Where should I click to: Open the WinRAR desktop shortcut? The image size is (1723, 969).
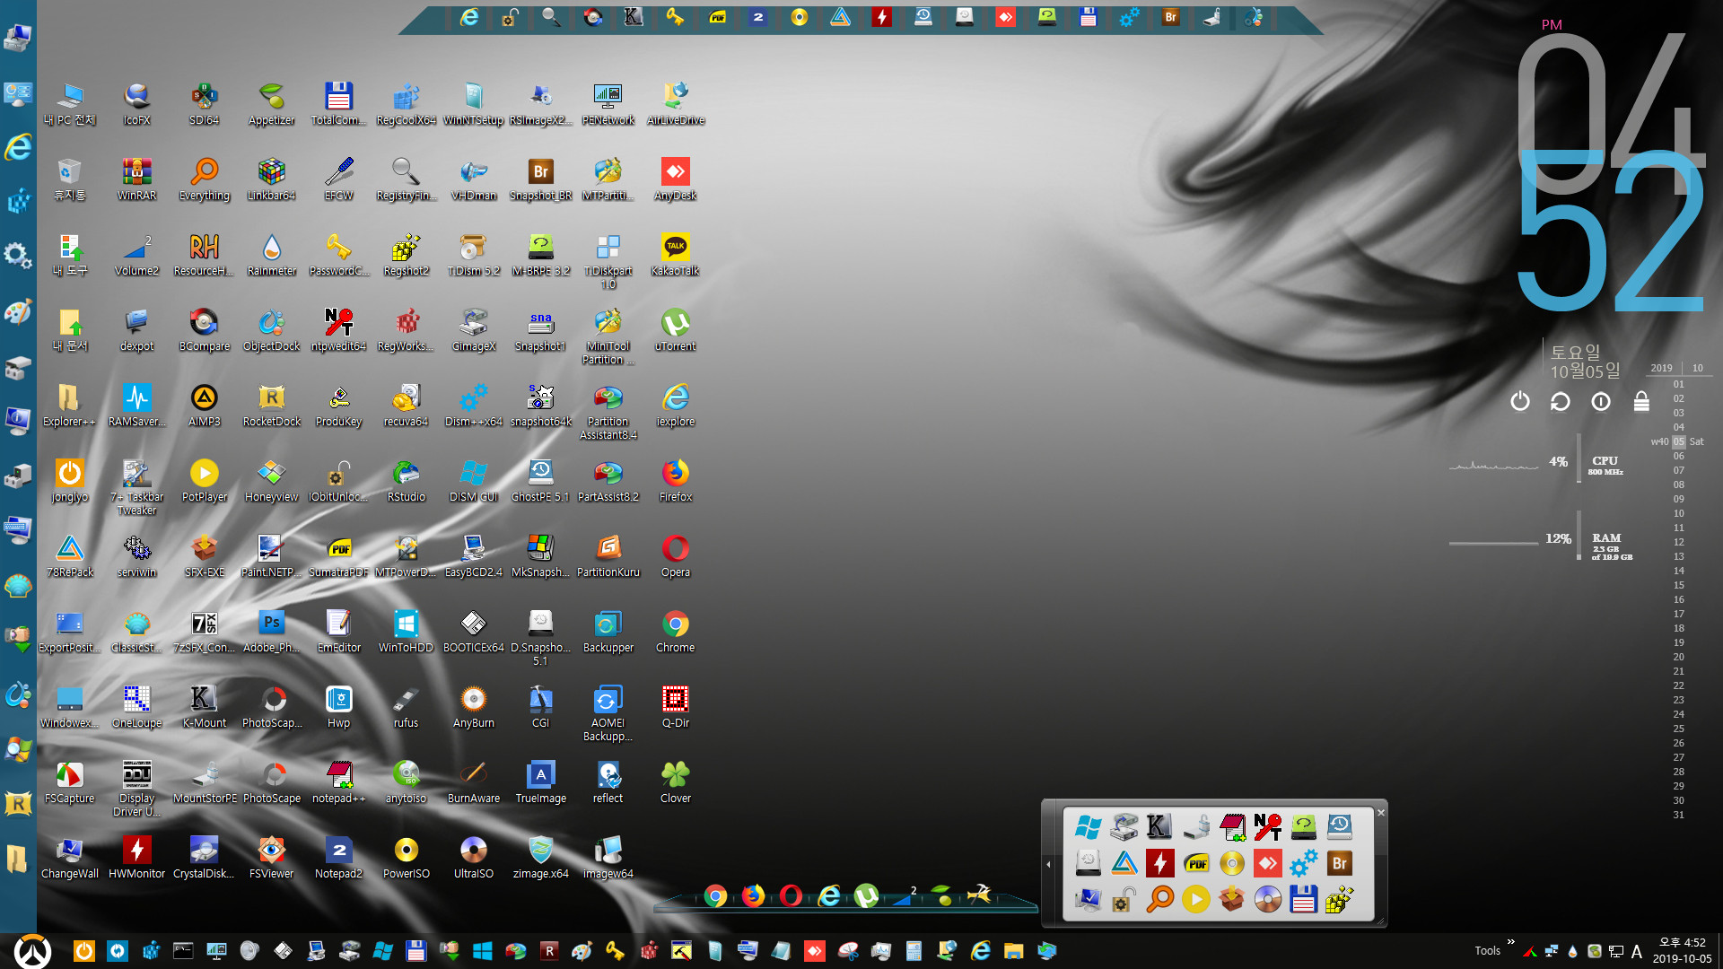point(136,179)
